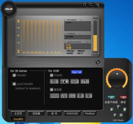133x124 pixels.
Task: Open the FlexBass tab
Action: (90, 113)
